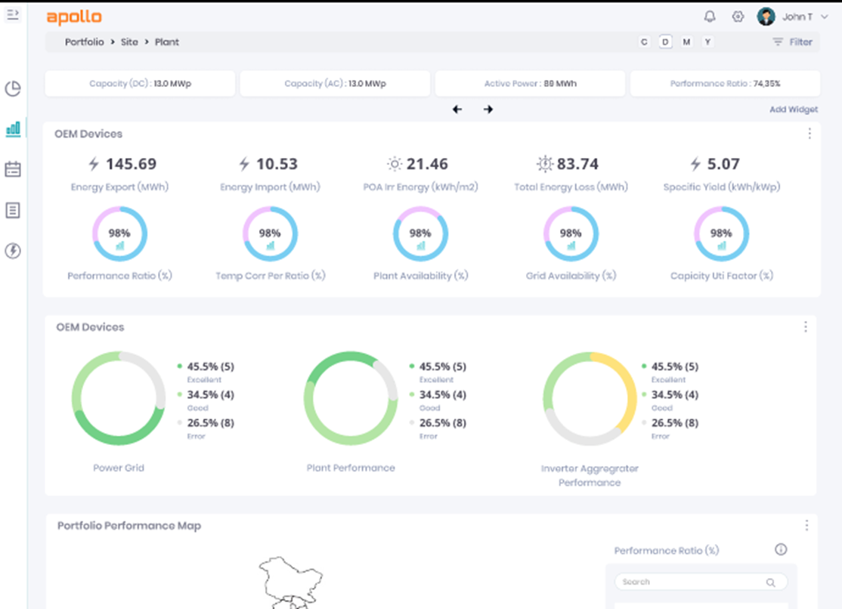
Task: Open the pie chart overview in sidebar
Action: (x=13, y=89)
